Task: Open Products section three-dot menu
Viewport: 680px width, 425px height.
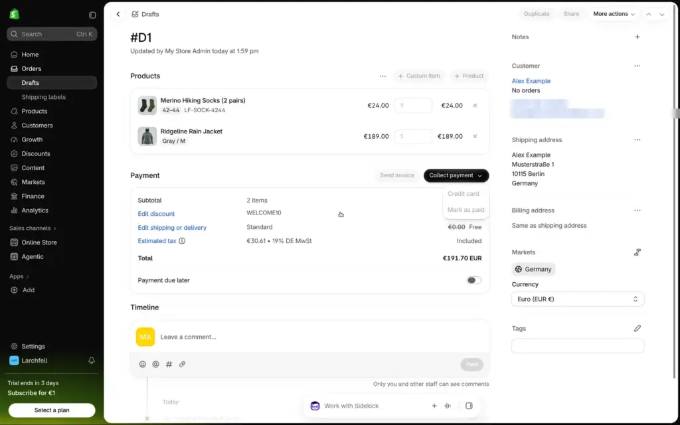Action: point(382,76)
